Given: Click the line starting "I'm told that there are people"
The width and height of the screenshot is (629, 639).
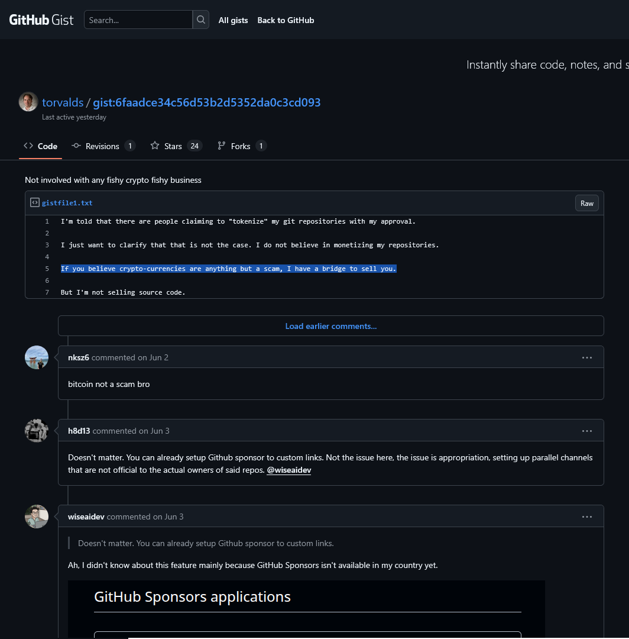Looking at the screenshot, I should click(x=238, y=221).
